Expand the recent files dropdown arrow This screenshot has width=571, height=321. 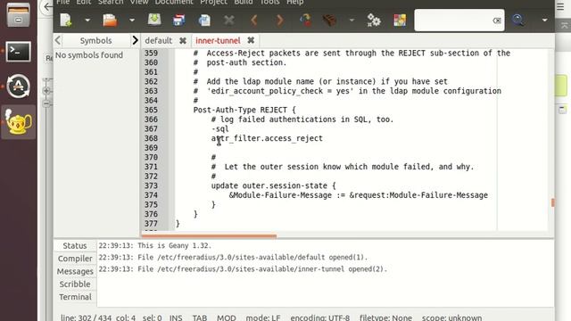pyautogui.click(x=132, y=21)
